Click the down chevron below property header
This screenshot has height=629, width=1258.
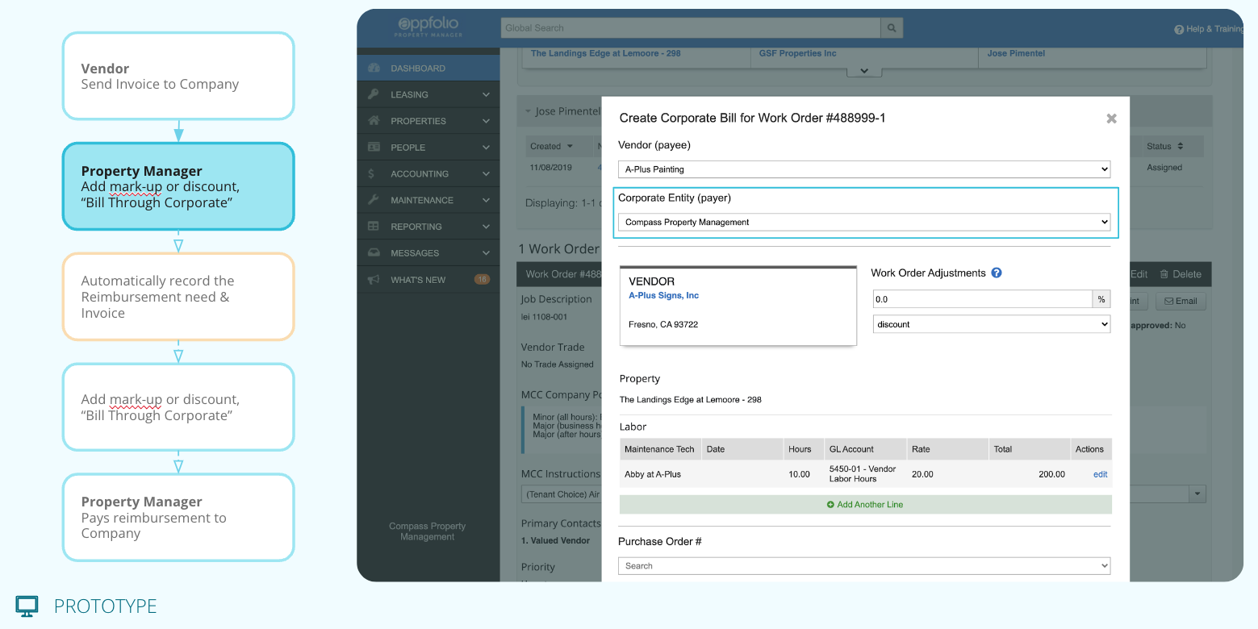(x=864, y=71)
